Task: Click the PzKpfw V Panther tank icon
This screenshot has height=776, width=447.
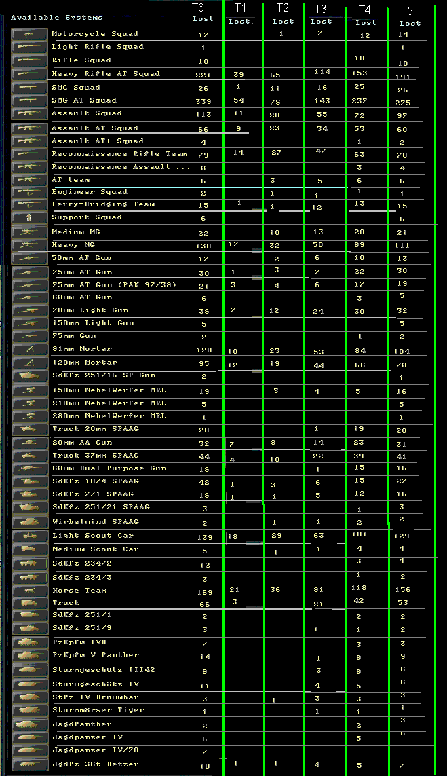Action: coord(29,655)
